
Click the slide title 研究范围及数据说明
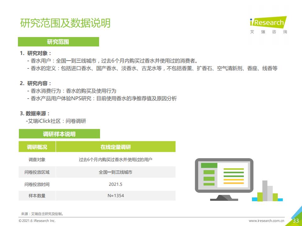(65, 23)
